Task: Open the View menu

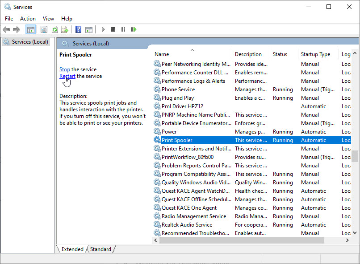Action: [48, 18]
